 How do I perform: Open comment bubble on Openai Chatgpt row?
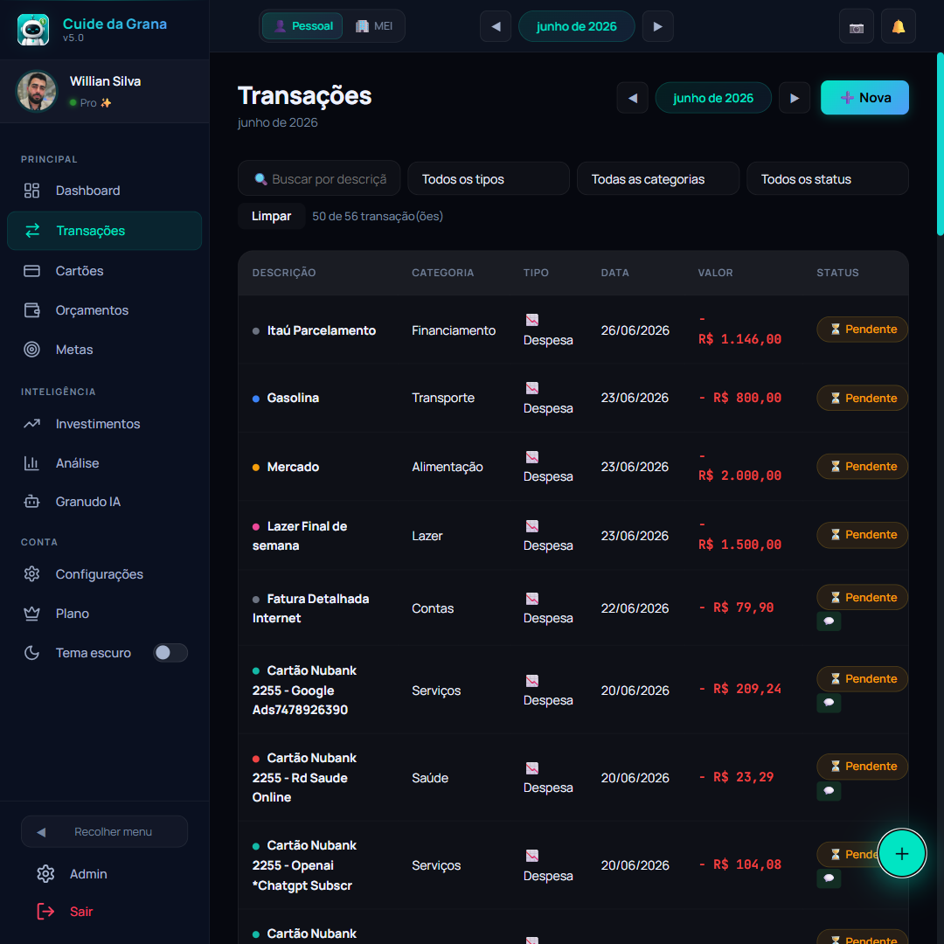point(829,878)
